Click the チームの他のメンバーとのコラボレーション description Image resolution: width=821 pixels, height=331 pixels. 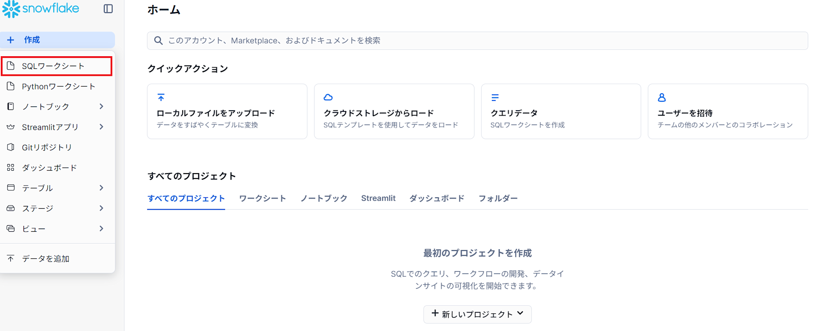(725, 125)
